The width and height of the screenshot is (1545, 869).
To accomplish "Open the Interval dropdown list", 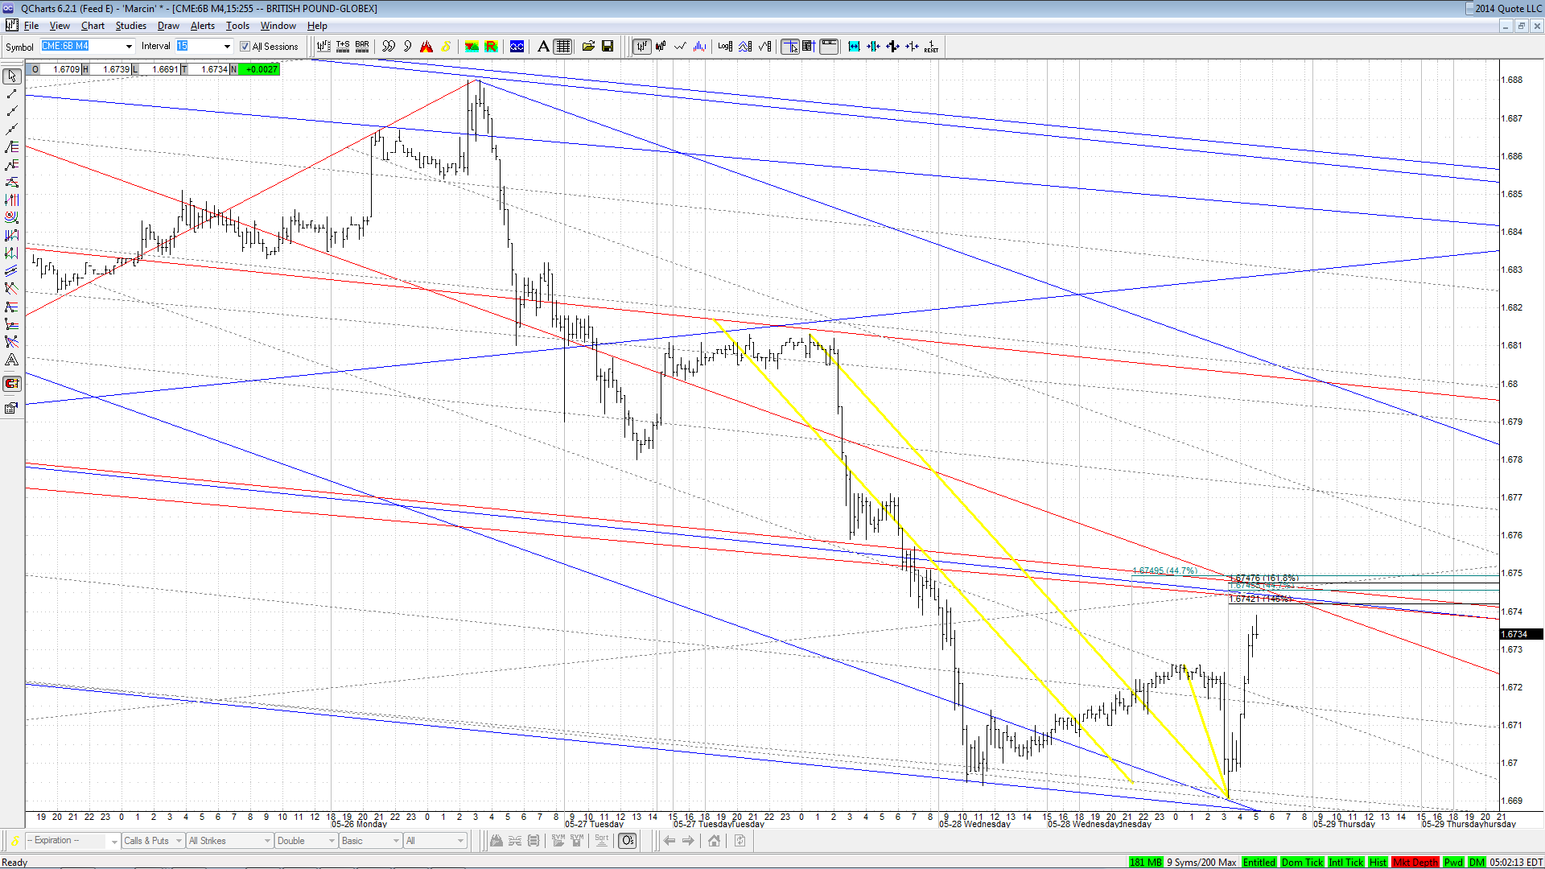I will [x=227, y=47].
